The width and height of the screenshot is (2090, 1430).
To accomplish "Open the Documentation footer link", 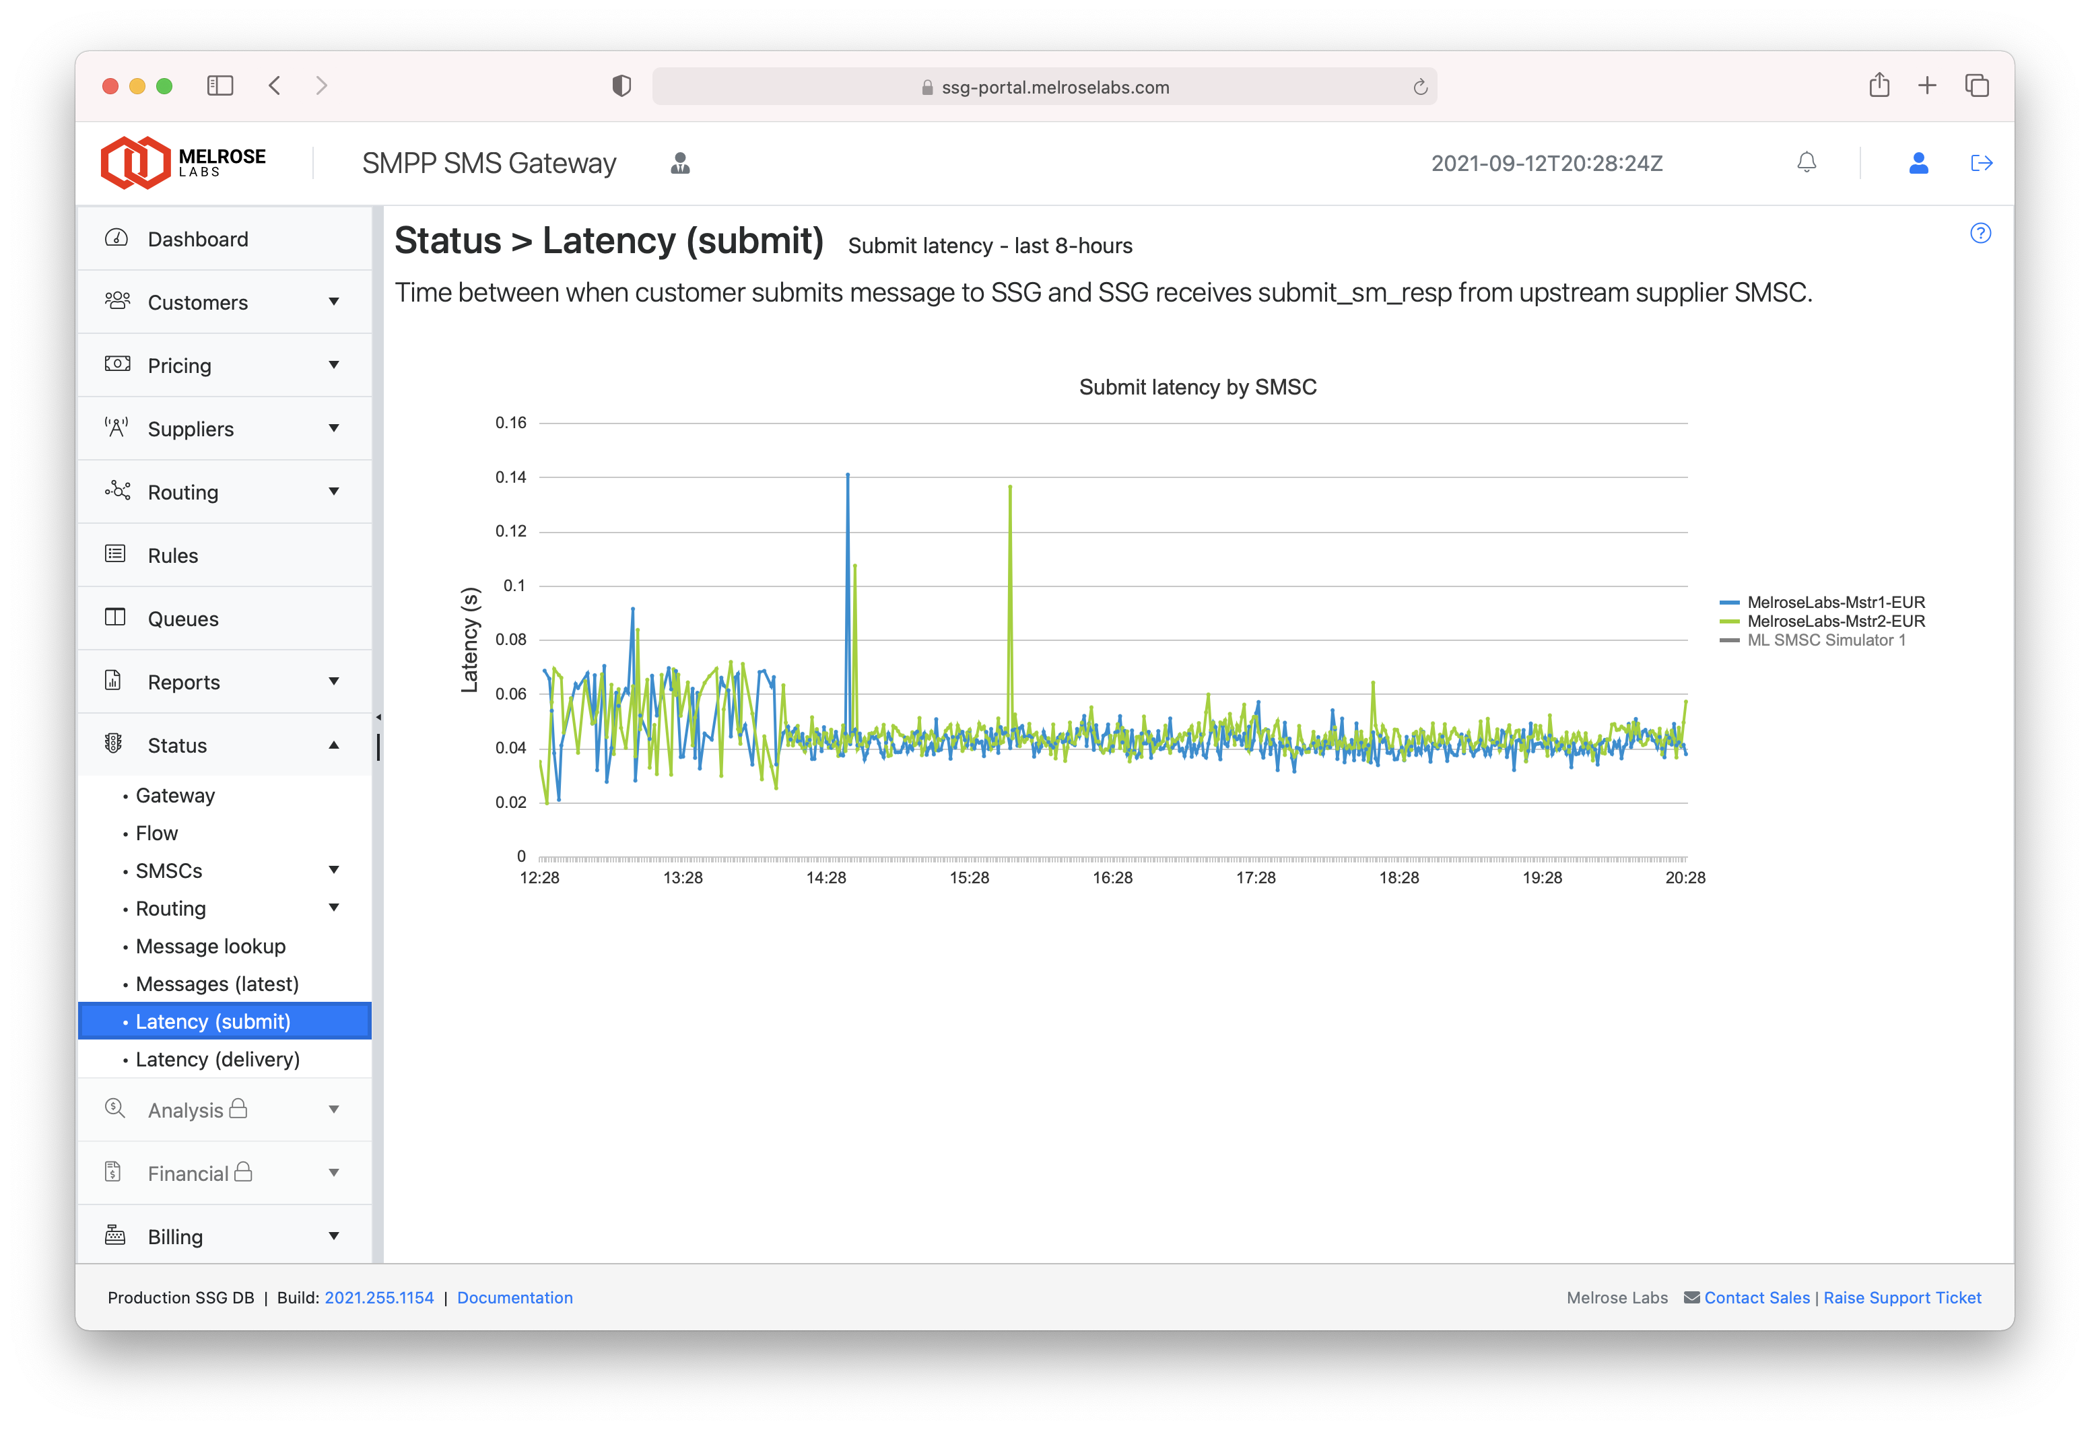I will [514, 1298].
